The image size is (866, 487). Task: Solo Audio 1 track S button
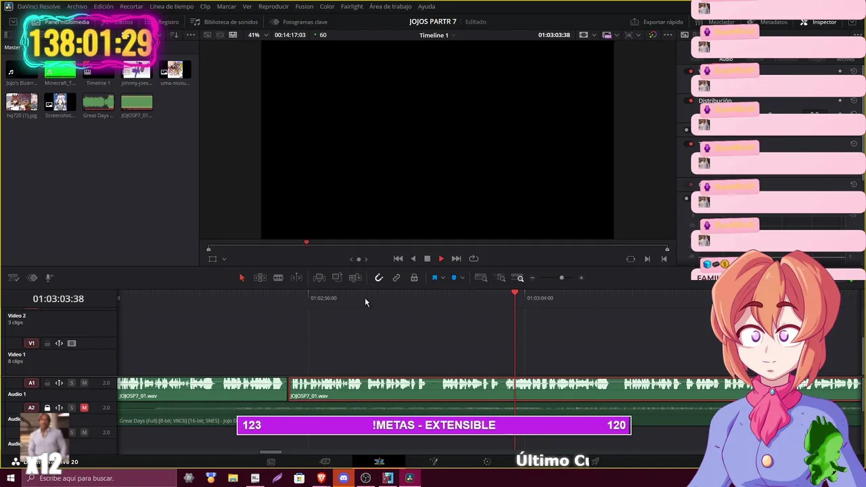(x=72, y=383)
